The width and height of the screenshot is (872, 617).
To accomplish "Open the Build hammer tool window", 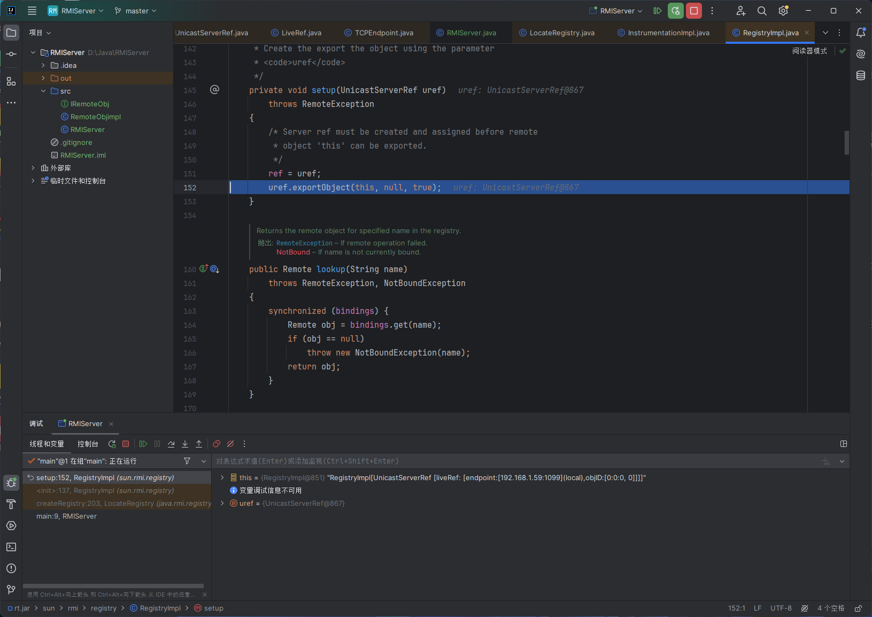I will coord(11,504).
